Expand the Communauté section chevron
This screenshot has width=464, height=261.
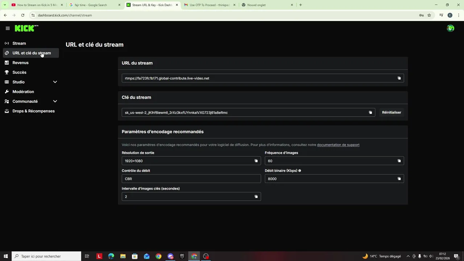[55, 101]
